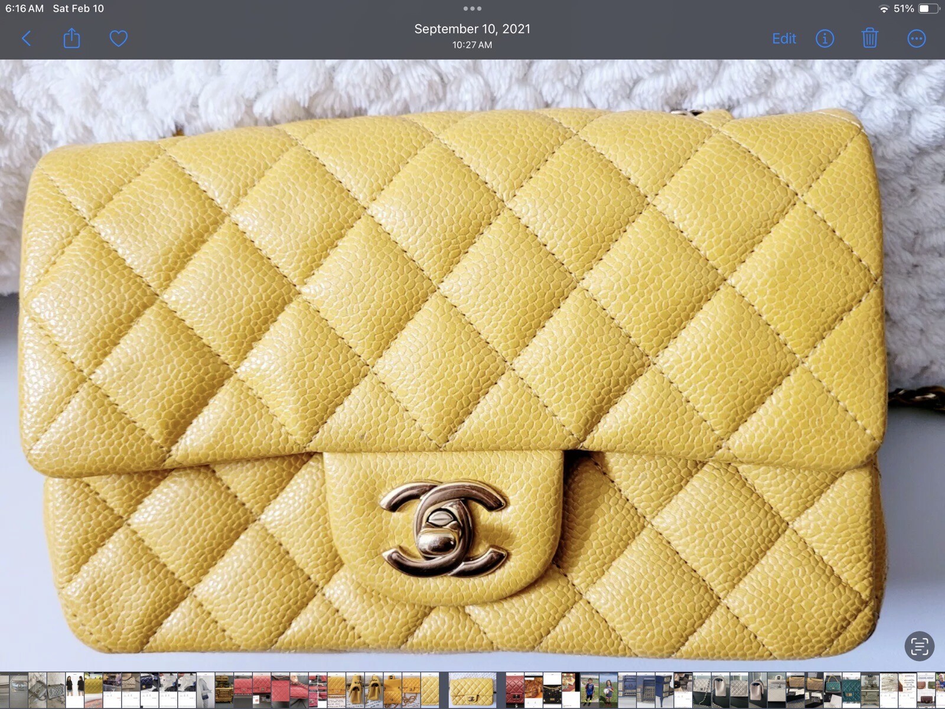The image size is (945, 709).
Task: Open the share sheet
Action: (71, 38)
